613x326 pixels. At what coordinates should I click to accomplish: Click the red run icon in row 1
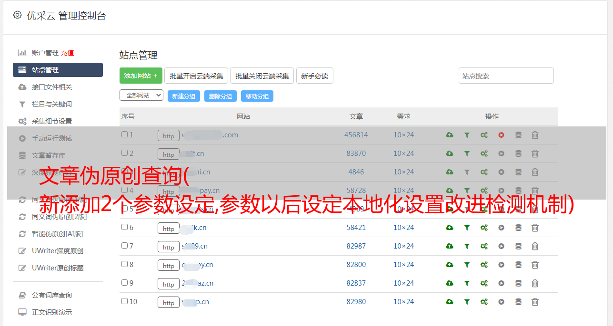coord(501,135)
